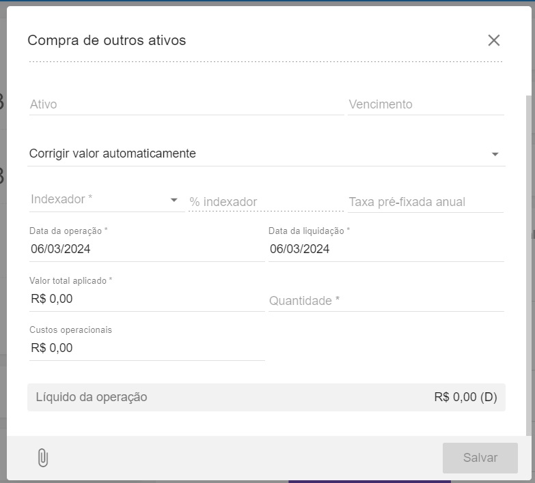Select the Vencimento field
This screenshot has width=535, height=483.
pos(425,105)
